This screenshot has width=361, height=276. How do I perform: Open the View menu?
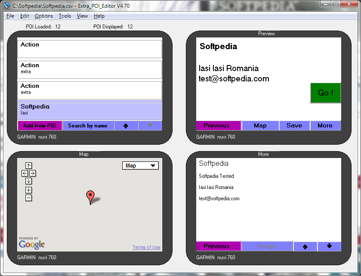82,16
